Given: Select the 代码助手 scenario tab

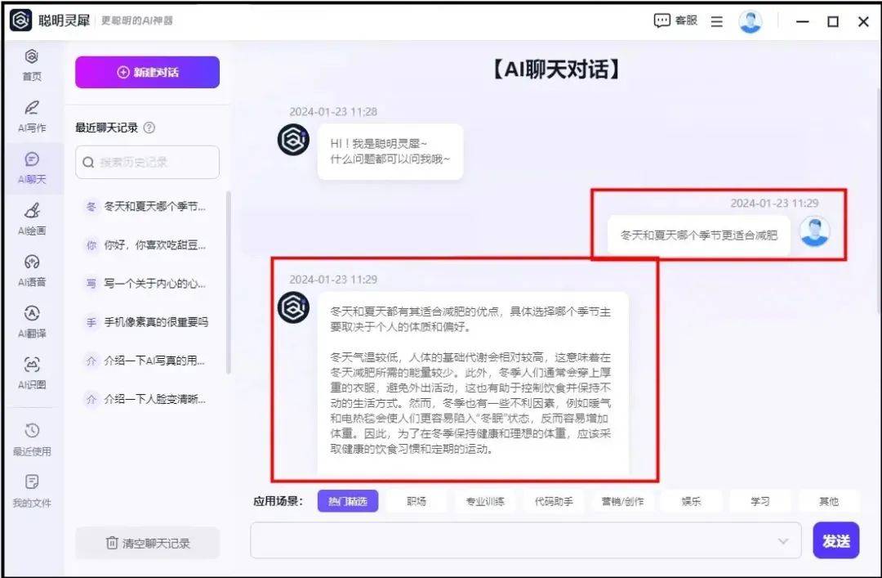Looking at the screenshot, I should pyautogui.click(x=554, y=501).
